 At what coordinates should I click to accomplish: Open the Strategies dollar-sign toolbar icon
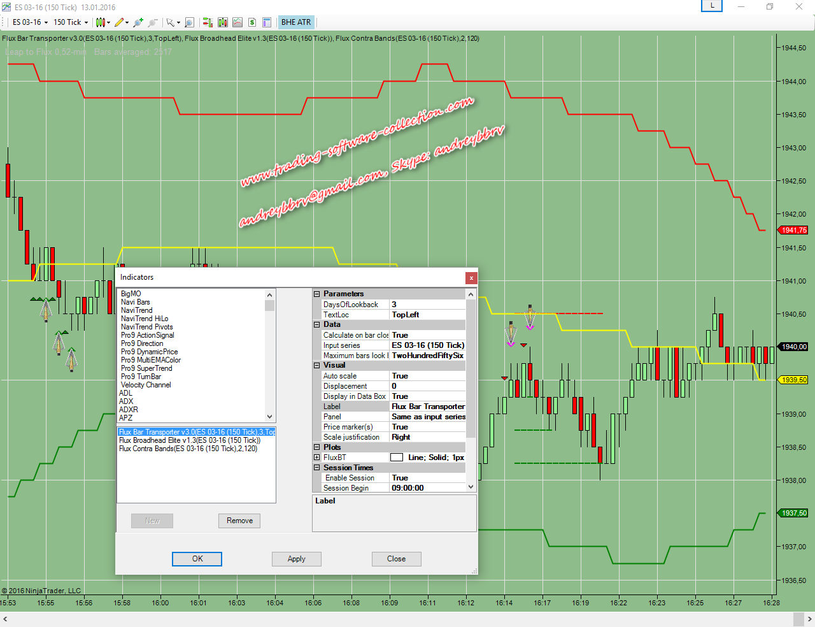(252, 22)
